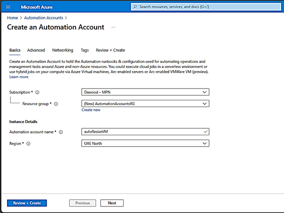Viewport: 284px width, 213px height.
Task: Edit the Automation account name field
Action: 145,131
